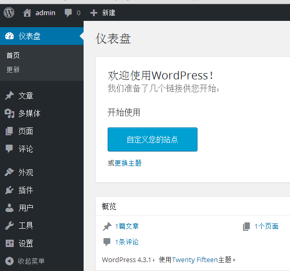Click the media icon beside 多媒体
Viewport: 290px width, 271px height.
point(9,113)
